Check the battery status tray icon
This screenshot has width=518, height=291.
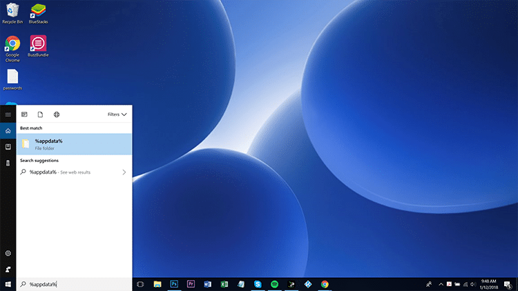(457, 284)
